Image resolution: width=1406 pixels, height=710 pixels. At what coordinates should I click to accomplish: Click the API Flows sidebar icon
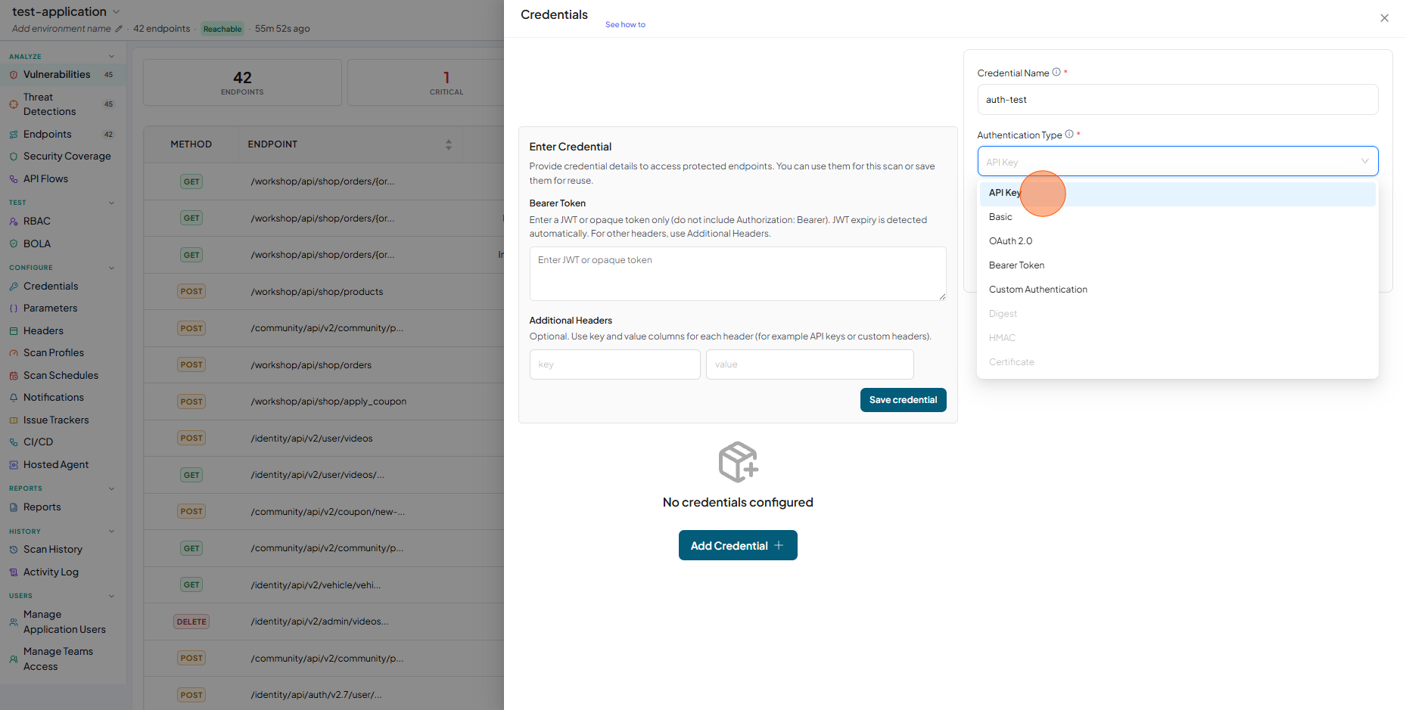(14, 179)
